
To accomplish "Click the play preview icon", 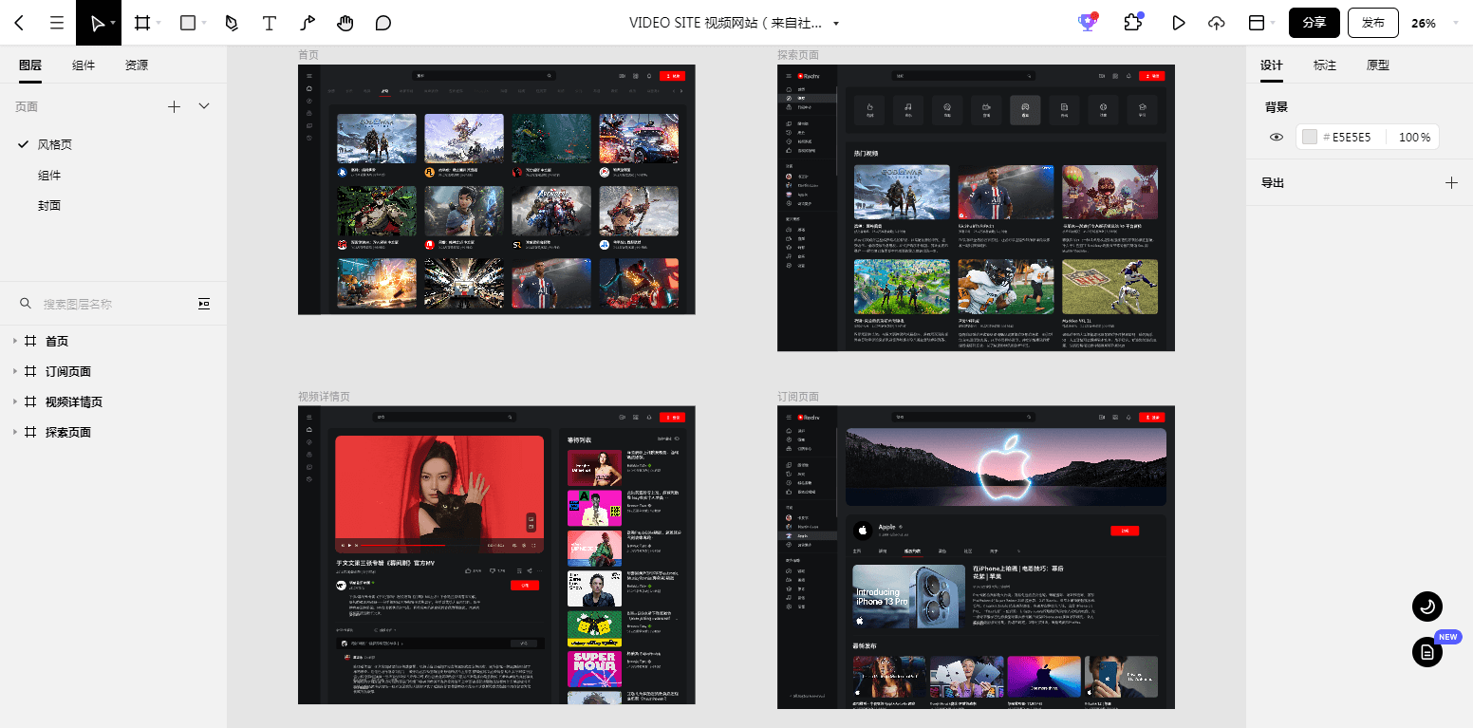I will tap(1179, 23).
